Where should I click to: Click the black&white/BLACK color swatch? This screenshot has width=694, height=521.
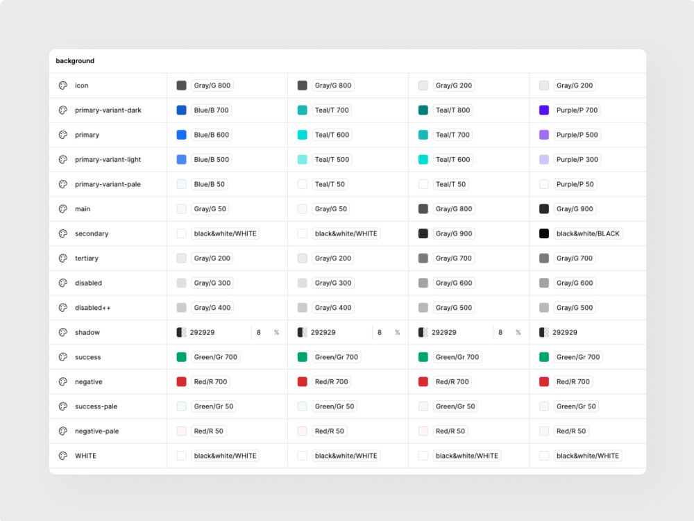point(544,233)
